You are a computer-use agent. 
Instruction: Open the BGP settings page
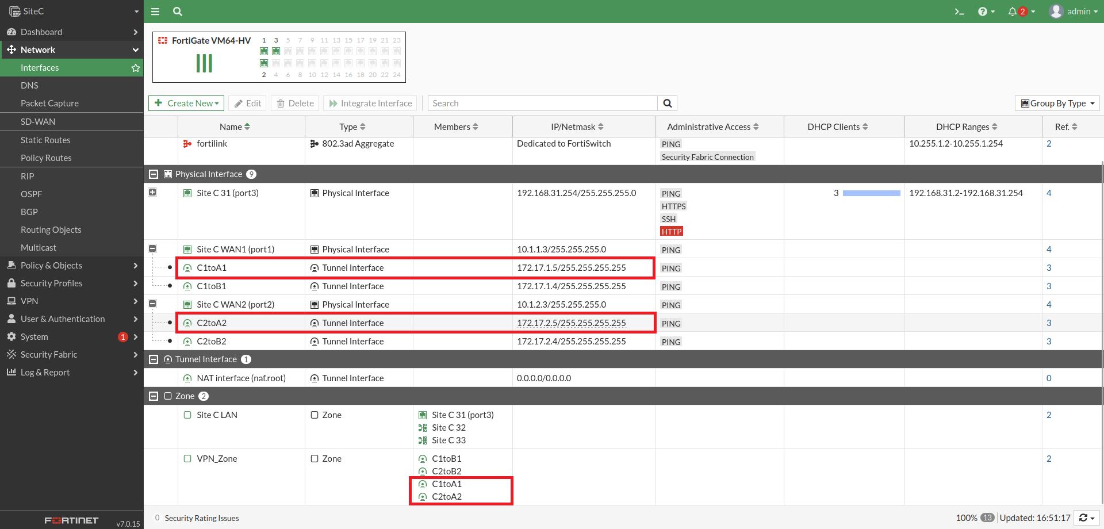(72, 212)
